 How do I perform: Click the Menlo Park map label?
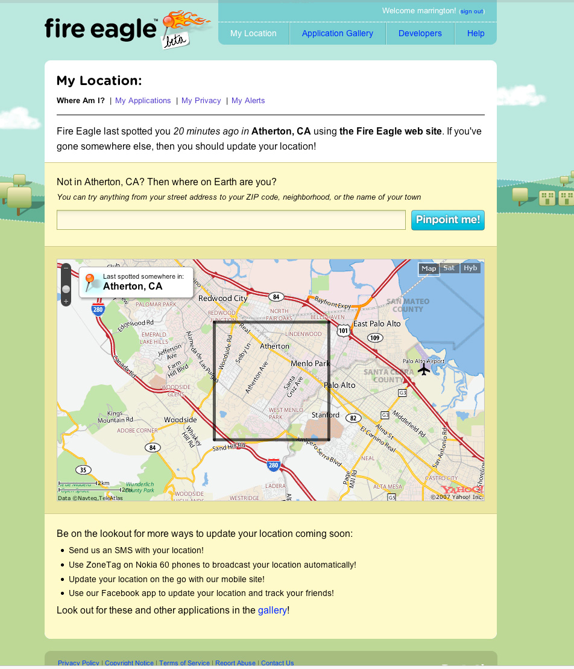(x=311, y=364)
